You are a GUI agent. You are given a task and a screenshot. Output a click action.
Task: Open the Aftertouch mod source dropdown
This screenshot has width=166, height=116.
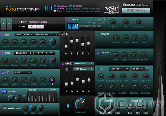tap(83, 64)
